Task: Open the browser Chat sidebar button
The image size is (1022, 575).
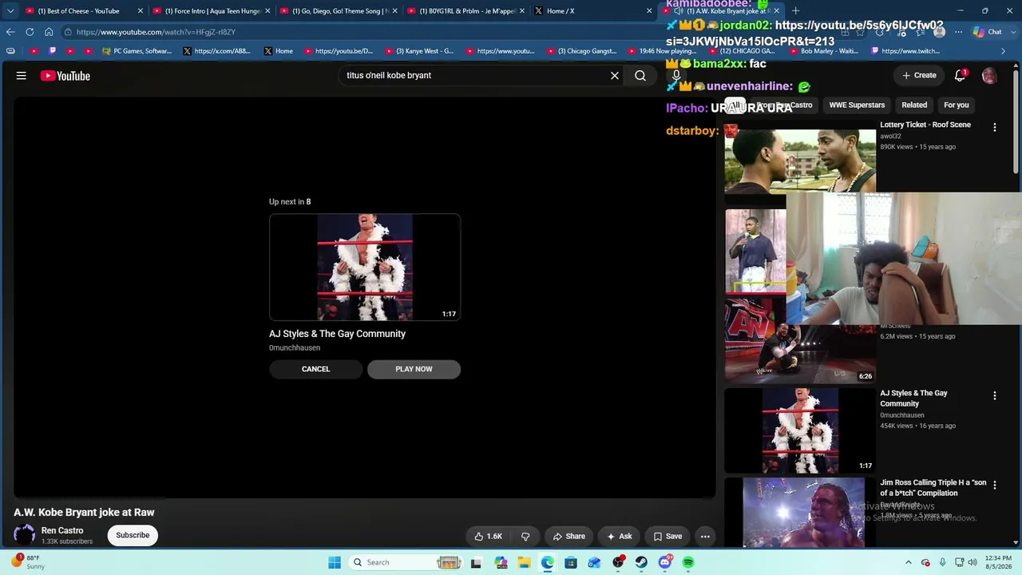Action: click(988, 32)
